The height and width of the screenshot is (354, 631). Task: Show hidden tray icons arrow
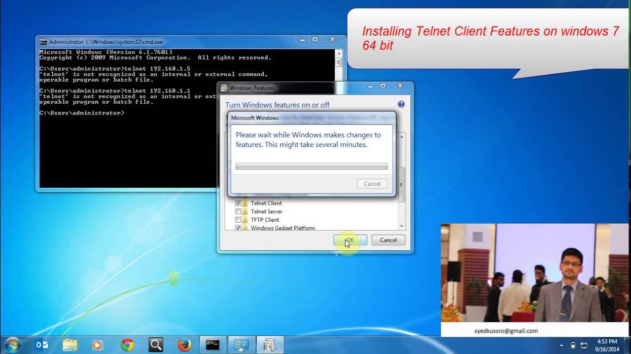[561, 346]
